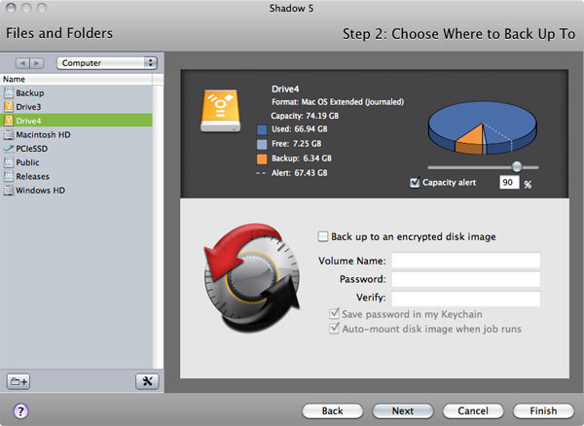This screenshot has height=426, width=584.
Task: Toggle Auto-mount disk image when job runs
Action: tap(334, 329)
